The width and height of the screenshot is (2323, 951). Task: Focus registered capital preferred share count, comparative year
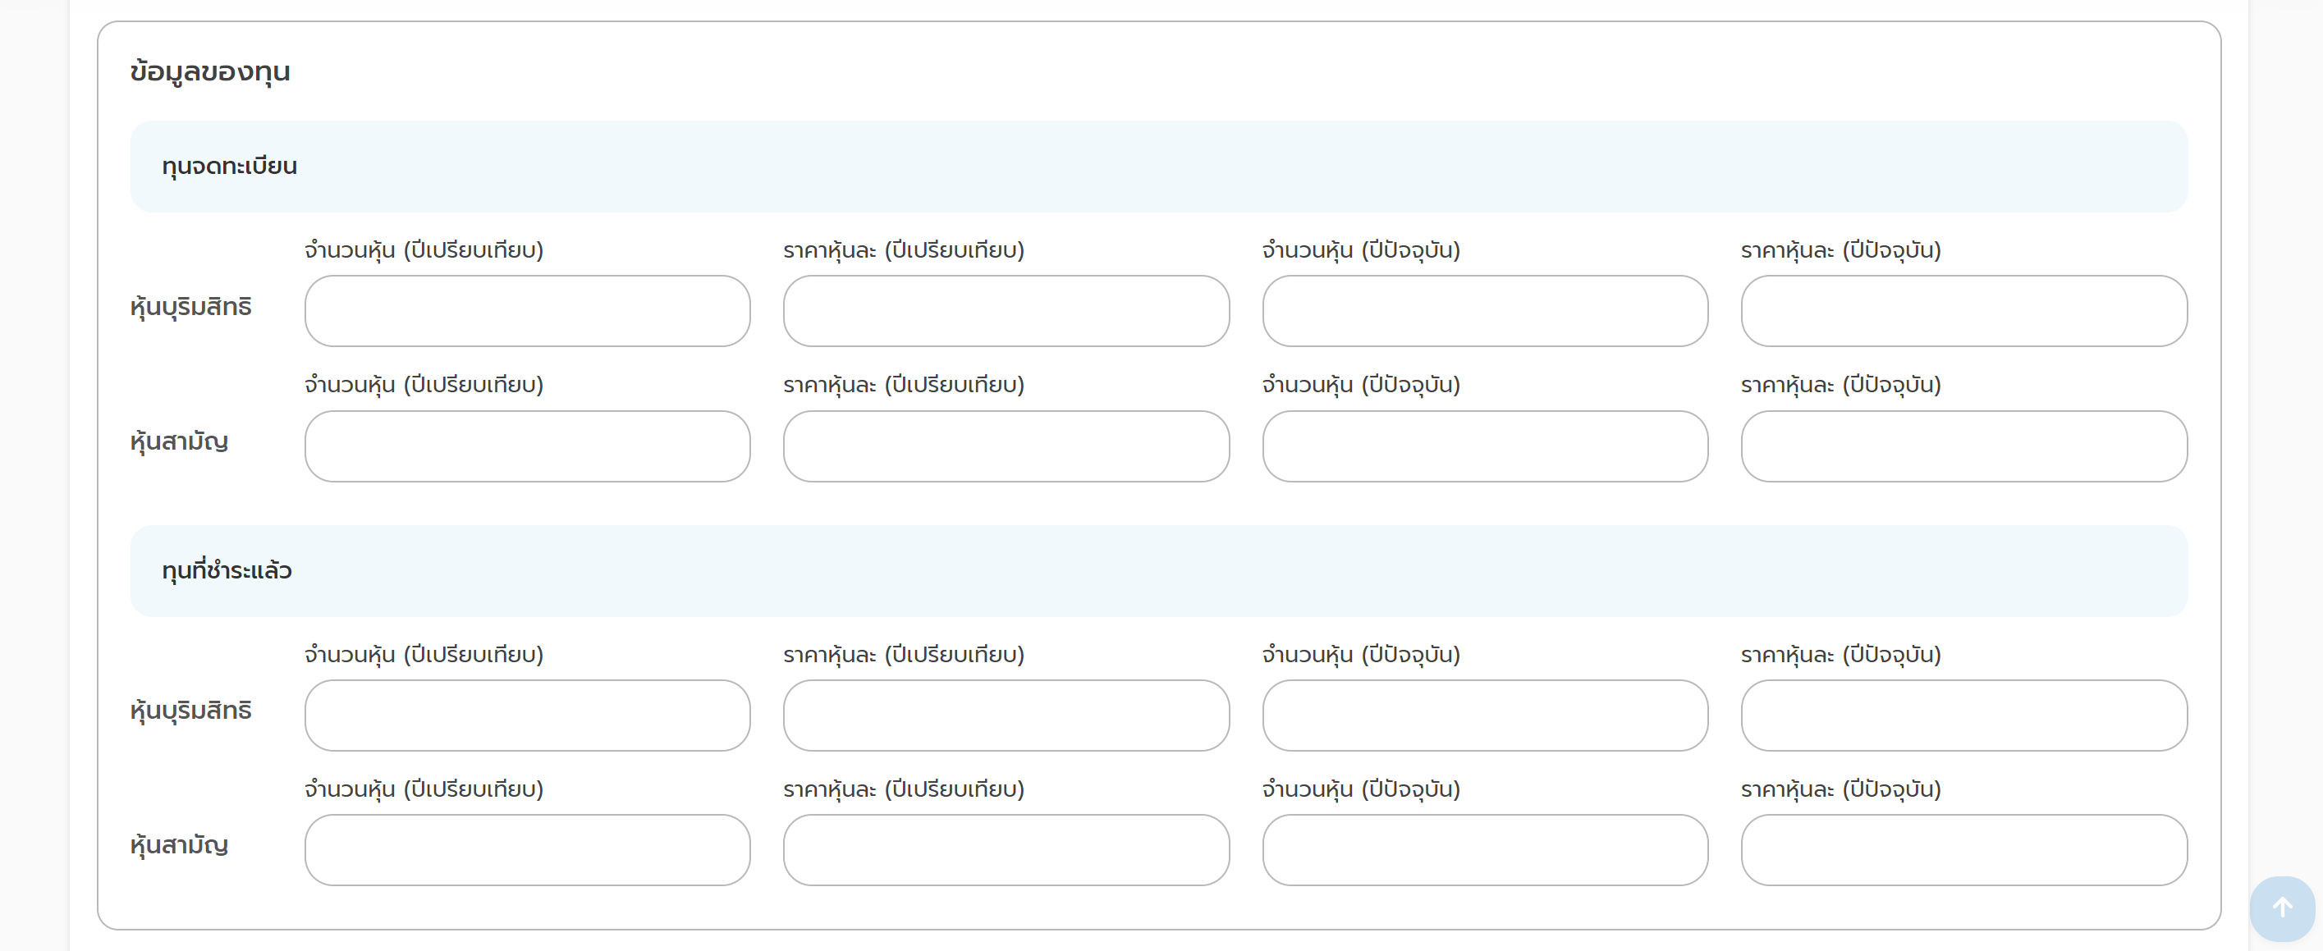528,311
